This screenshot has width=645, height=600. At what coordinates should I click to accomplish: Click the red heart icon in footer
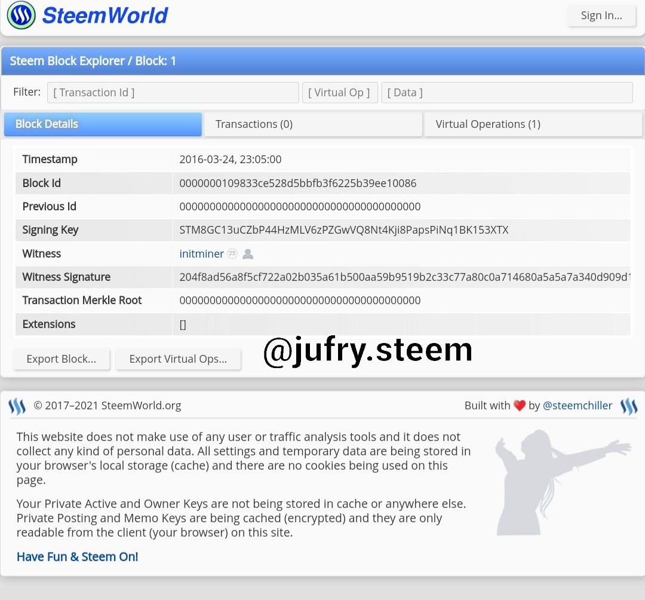pyautogui.click(x=520, y=406)
